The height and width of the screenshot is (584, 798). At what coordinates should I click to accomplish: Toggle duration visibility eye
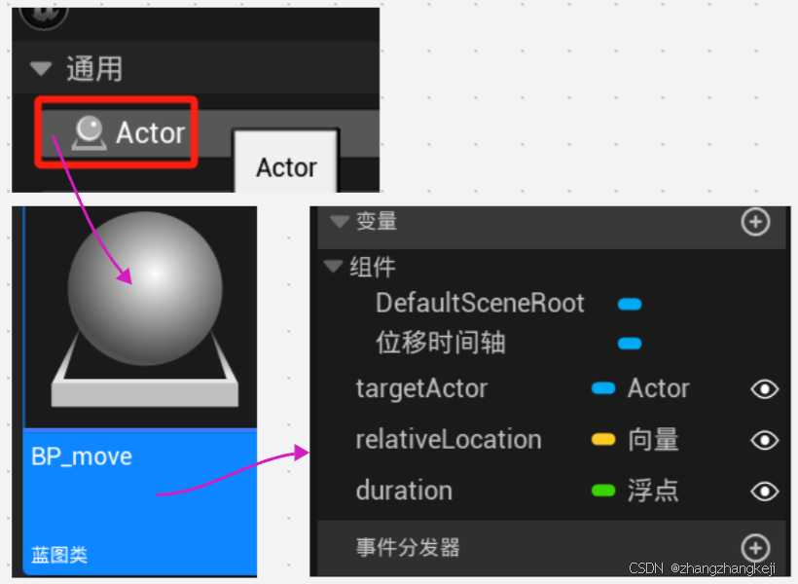tap(764, 491)
